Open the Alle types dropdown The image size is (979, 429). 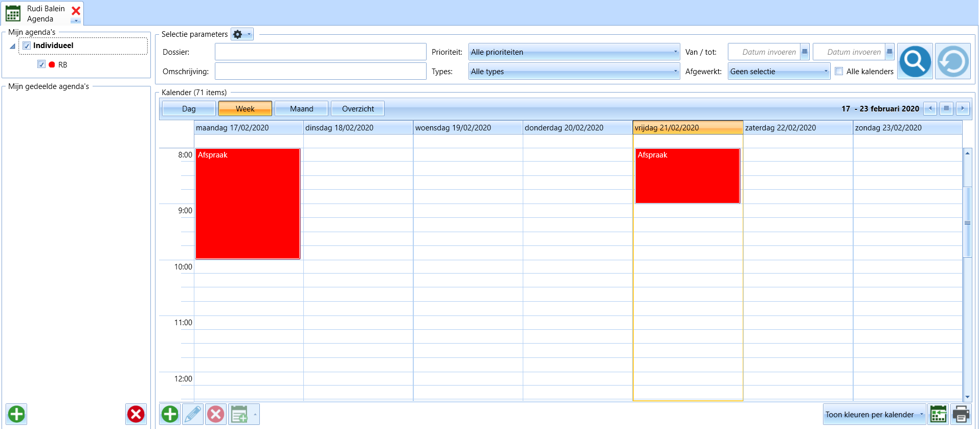(x=574, y=71)
